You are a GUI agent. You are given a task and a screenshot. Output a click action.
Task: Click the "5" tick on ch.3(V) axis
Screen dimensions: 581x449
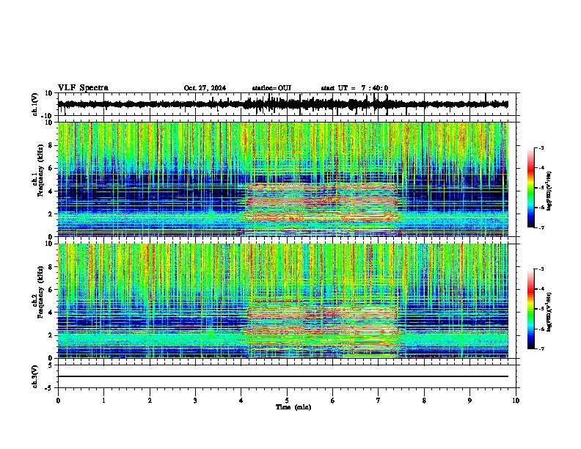click(51, 365)
